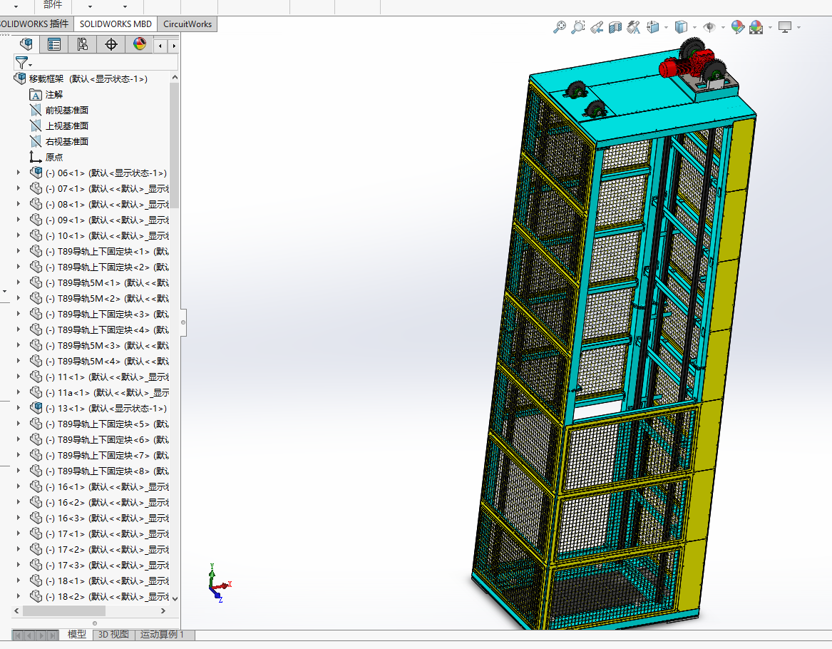Switch to the 3D 视图 bottom tab
Viewport: 832px width, 649px height.
[113, 634]
